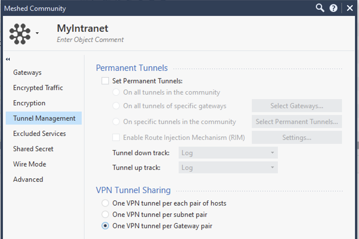Viewport: 359px width, 239px height.
Task: Click the search magnifier icon in title bar
Action: coord(320,8)
